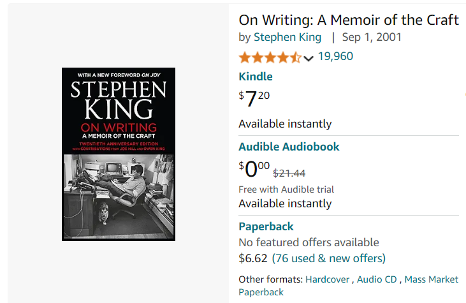Image resolution: width=466 pixels, height=303 pixels.
Task: Visit the Stephen King author page link
Action: tap(288, 37)
